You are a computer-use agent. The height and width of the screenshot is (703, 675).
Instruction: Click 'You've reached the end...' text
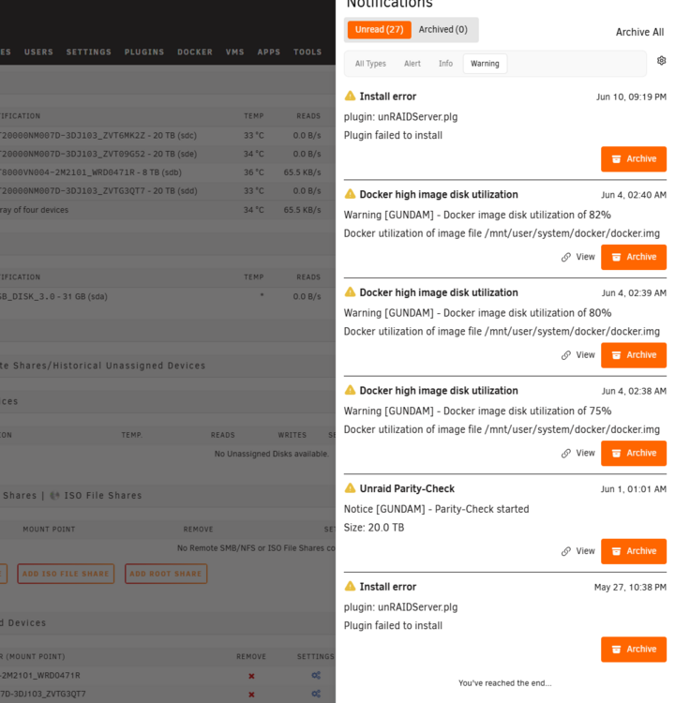point(505,683)
